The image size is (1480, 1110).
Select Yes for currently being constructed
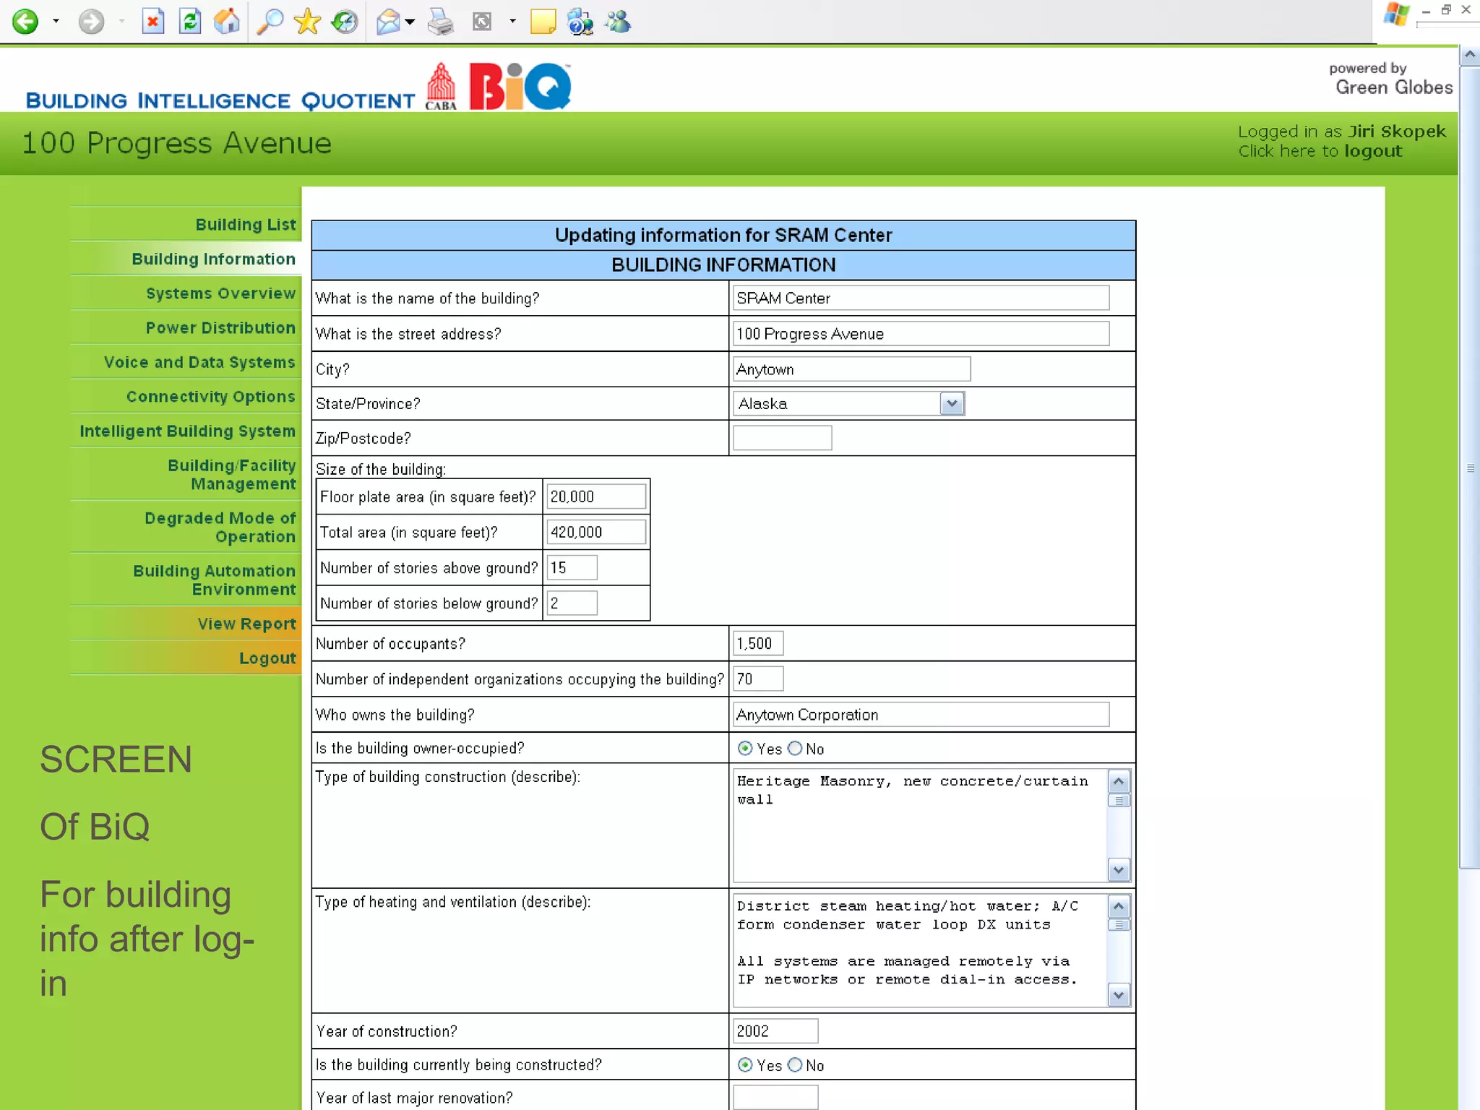tap(745, 1064)
